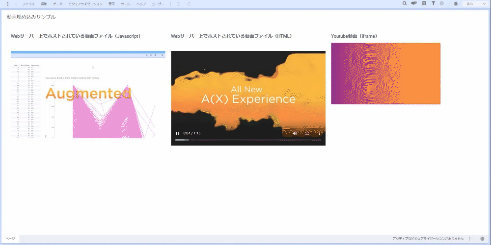
Task: Select the ページ tab at bottom left
Action: point(10,239)
